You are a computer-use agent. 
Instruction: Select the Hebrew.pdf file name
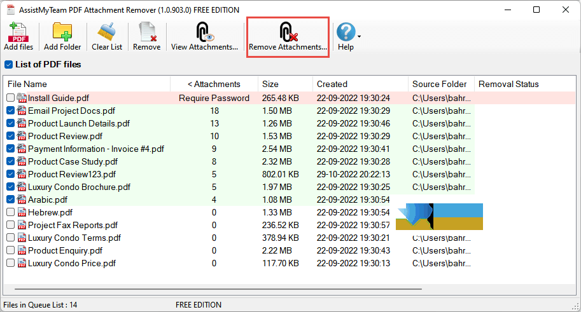click(50, 212)
